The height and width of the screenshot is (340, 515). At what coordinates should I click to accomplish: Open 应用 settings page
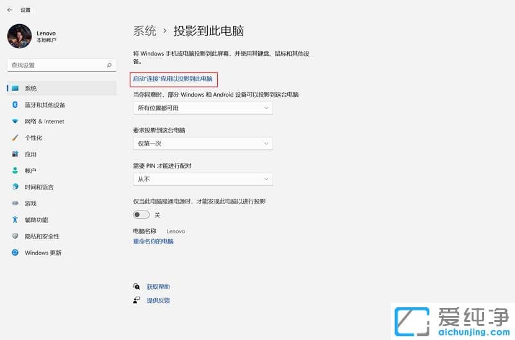61,154
